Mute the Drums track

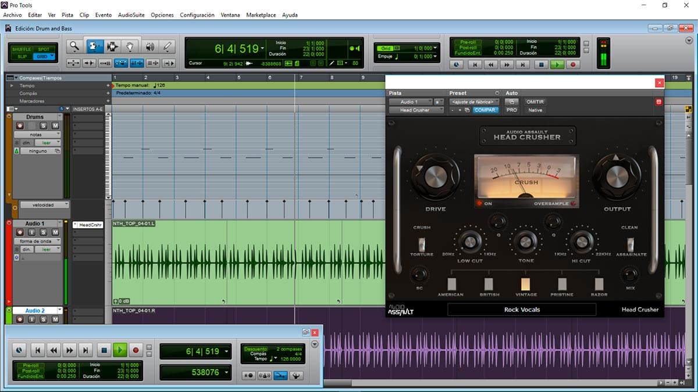55,125
